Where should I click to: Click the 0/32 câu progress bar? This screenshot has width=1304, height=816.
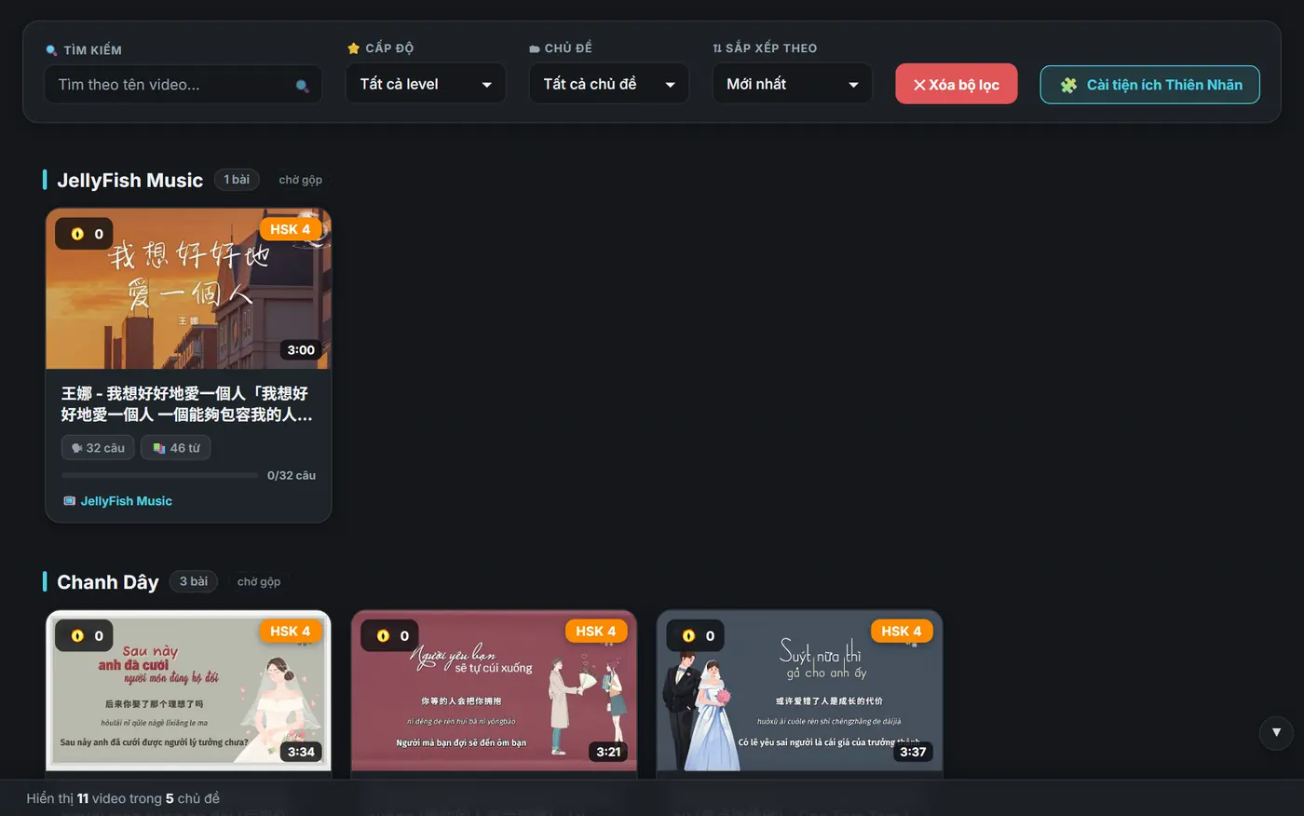160,475
